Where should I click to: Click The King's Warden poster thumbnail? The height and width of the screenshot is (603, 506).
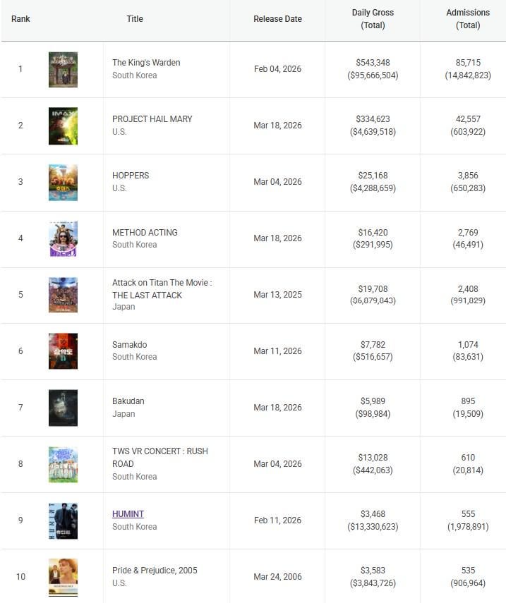[63, 69]
